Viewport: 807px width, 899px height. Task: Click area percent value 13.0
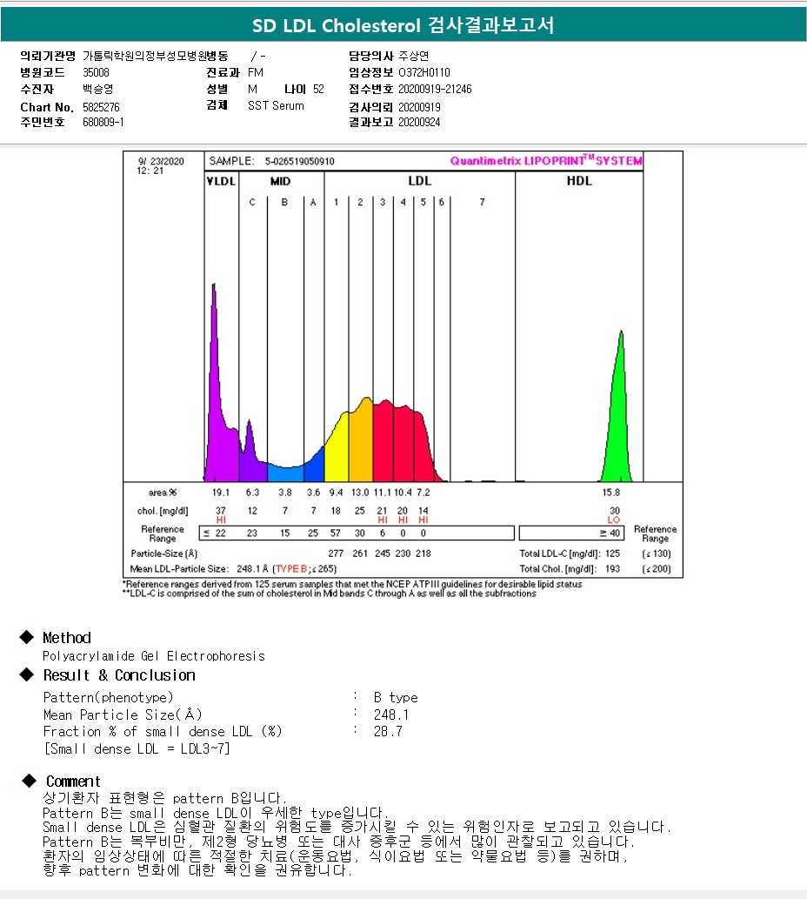360,493
